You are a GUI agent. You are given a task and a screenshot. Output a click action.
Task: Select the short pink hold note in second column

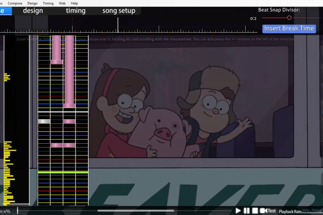(56, 49)
